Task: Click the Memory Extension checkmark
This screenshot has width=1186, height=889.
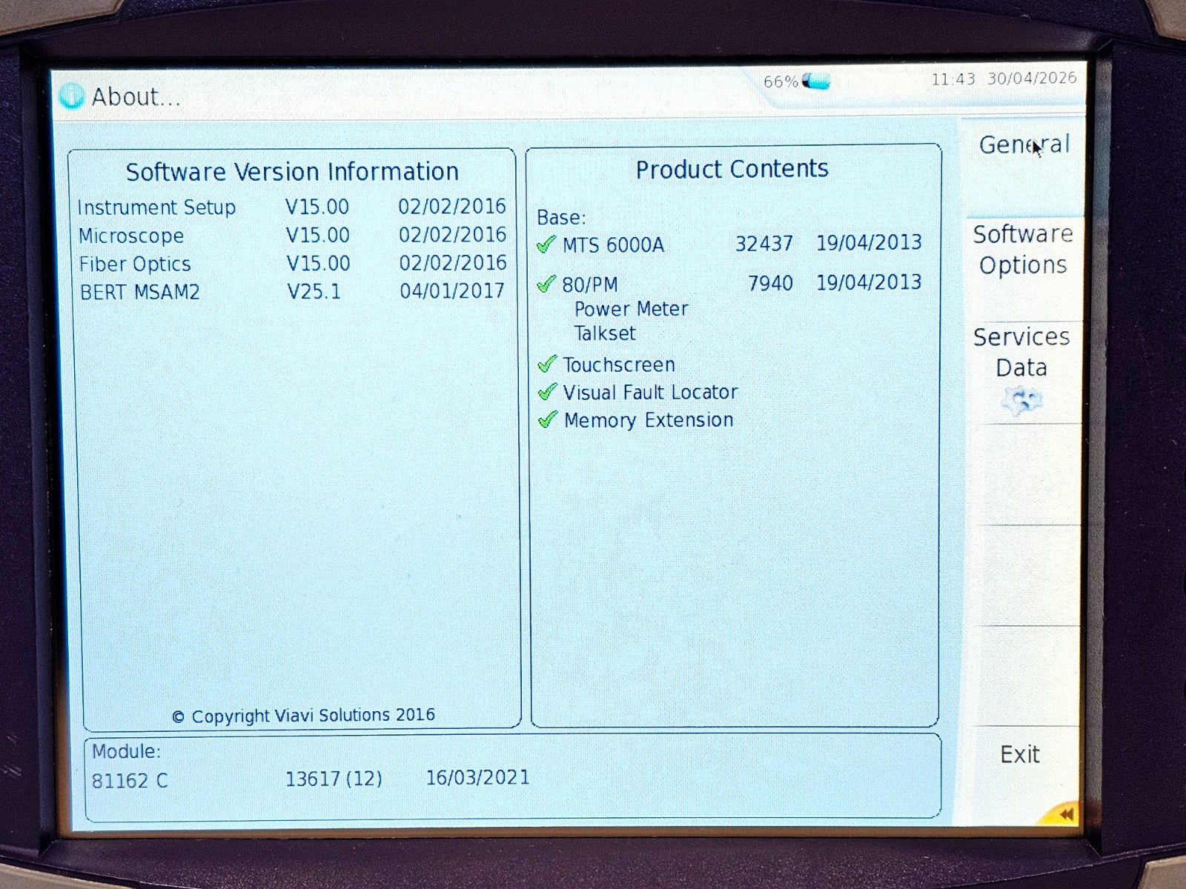Action: coord(548,419)
